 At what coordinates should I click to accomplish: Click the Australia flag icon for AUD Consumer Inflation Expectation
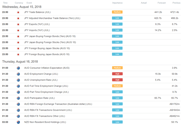pos(18,68)
